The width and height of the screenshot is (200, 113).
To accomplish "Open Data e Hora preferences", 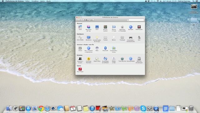I will point(97,59).
